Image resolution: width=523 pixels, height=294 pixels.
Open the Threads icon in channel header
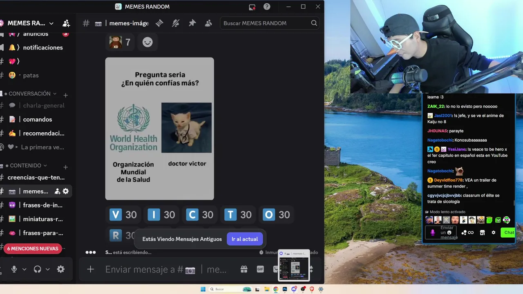point(159,23)
